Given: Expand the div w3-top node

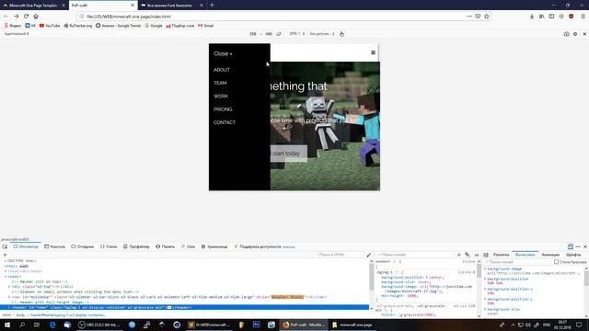Looking at the screenshot, I should coord(9,286).
